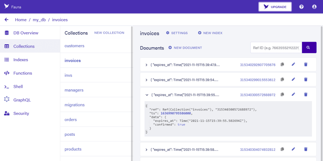Image resolution: width=323 pixels, height=161 pixels.
Task: Click the collections list scrollbar
Action: point(132,93)
